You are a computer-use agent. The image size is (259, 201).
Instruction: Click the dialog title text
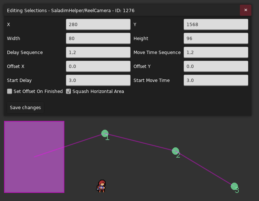[71, 10]
